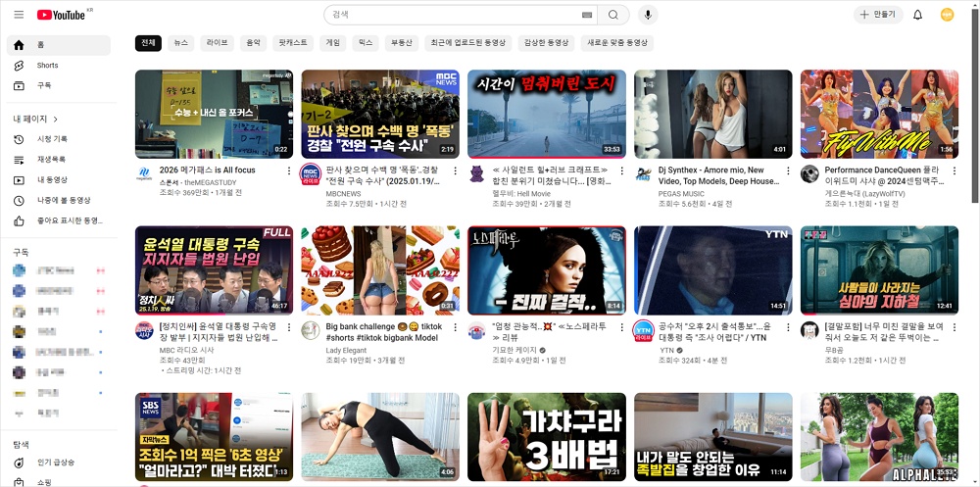Click the PEGAS MUSIC channel avatar
This screenshot has height=487, width=980.
[644, 173]
